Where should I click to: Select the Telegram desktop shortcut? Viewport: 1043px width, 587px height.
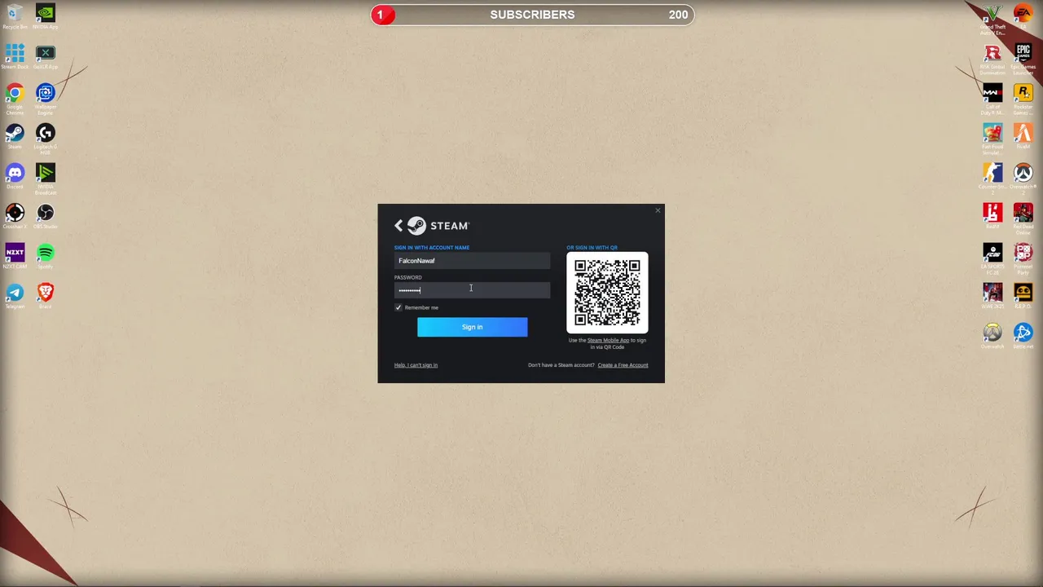[15, 296]
